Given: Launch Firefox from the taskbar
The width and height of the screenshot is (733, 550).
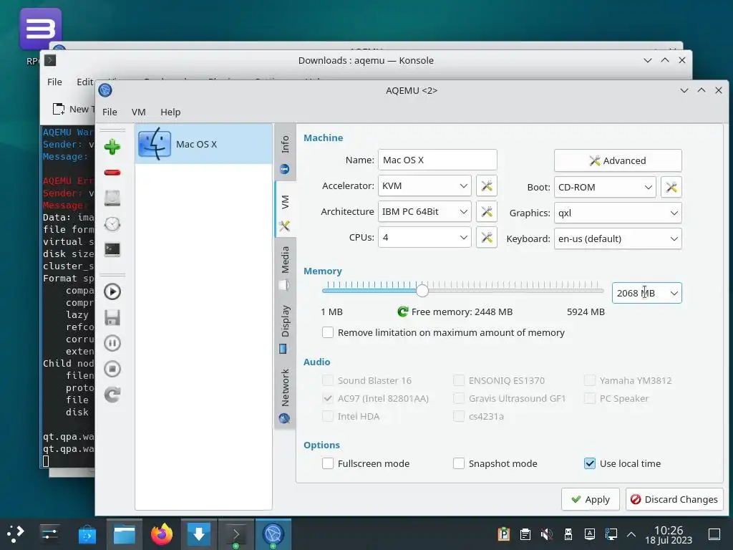Looking at the screenshot, I should coord(161,534).
